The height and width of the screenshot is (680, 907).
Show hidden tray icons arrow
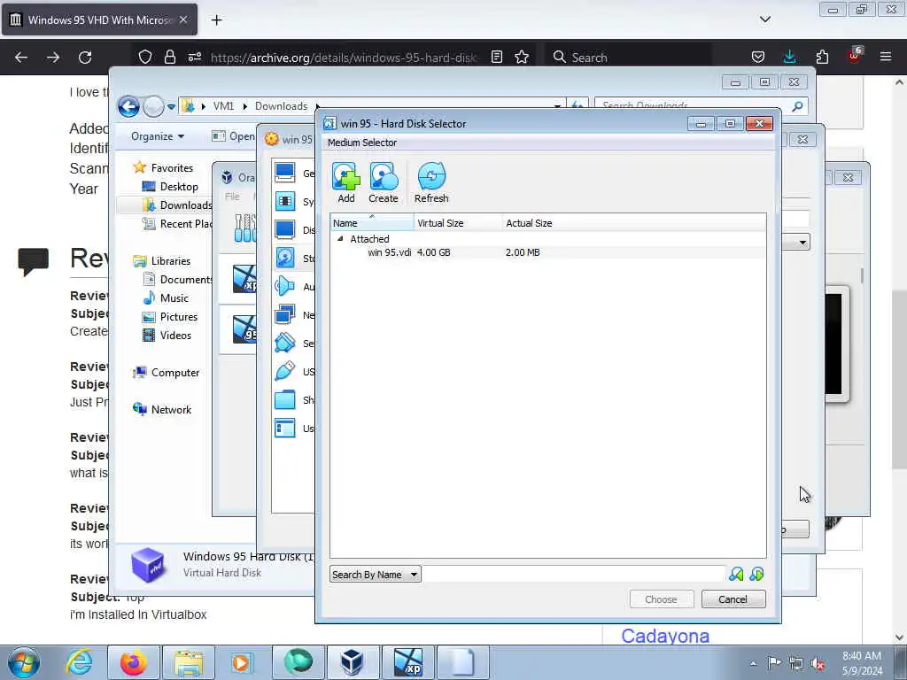(x=753, y=663)
